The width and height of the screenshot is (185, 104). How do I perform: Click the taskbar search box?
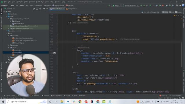26,101
